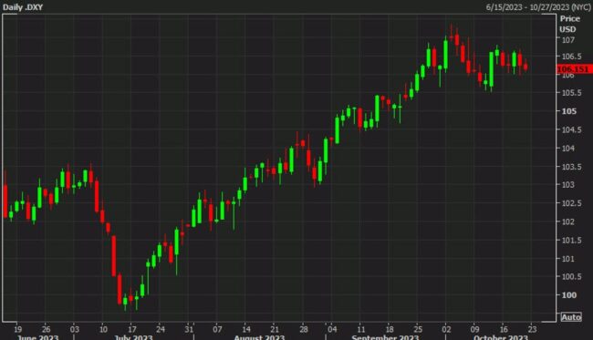The height and width of the screenshot is (340, 593).
Task: Click the 24 July date axis label
Action: [x=161, y=329]
